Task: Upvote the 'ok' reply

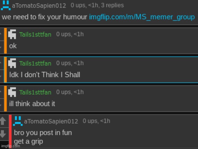Action: (x=1, y=34)
